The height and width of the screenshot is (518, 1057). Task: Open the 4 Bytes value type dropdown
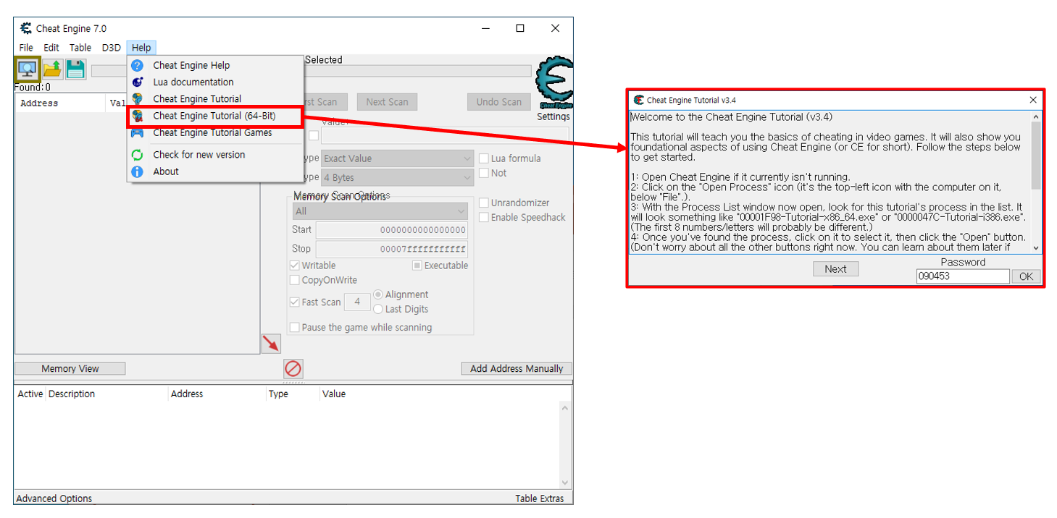[398, 177]
